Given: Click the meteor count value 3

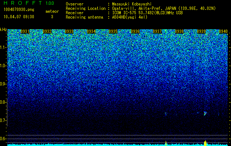Looking at the screenshot, I should [52, 17].
